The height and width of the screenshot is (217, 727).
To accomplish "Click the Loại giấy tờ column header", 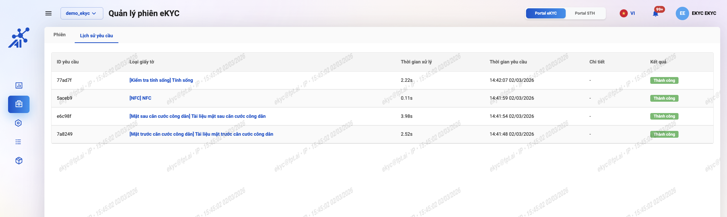I will [x=142, y=62].
